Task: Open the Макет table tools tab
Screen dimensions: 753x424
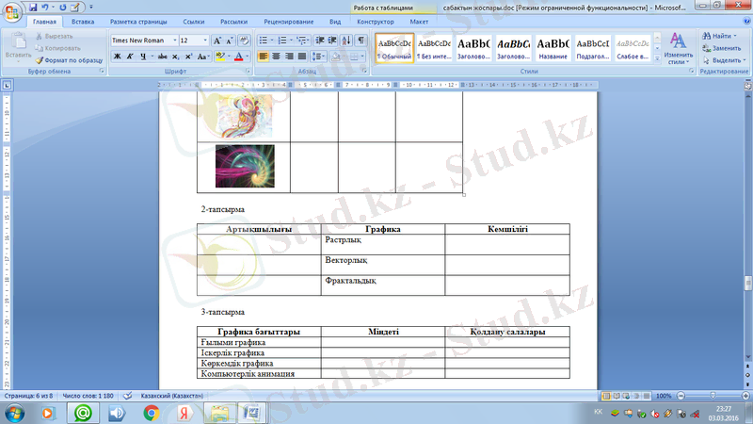Action: pos(420,21)
